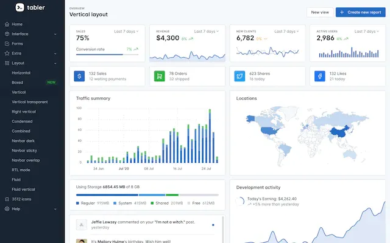This screenshot has height=243, width=390.
Task: Open New Clients Last 7 days dropdown
Action: (286, 31)
